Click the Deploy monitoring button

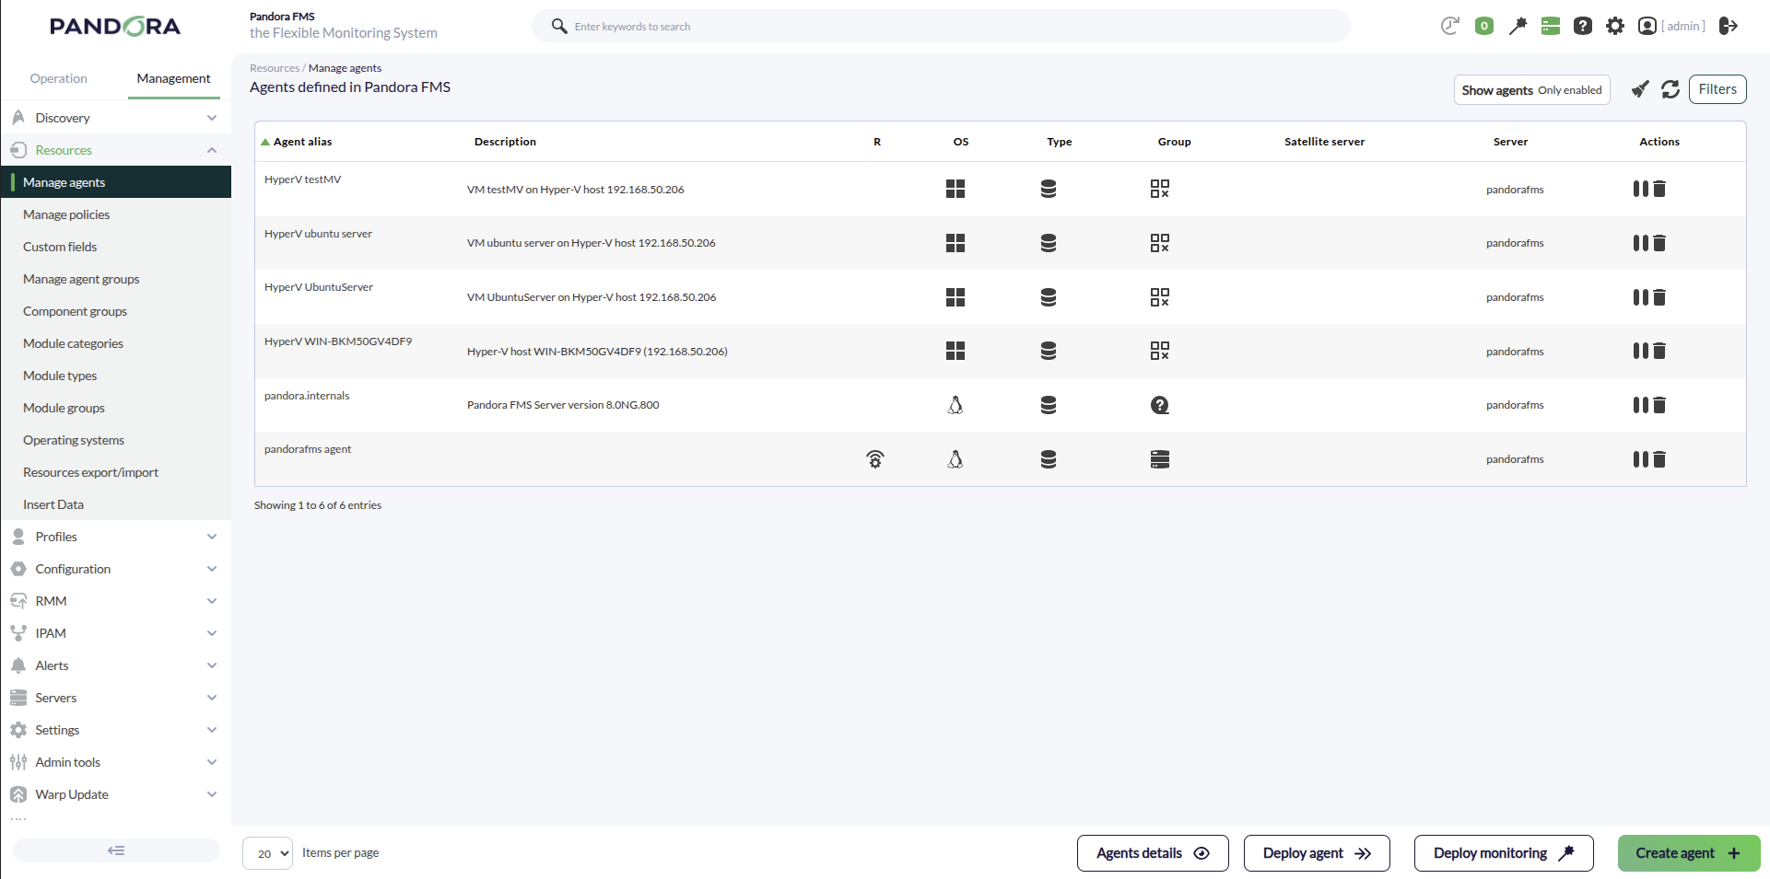pyautogui.click(x=1504, y=853)
